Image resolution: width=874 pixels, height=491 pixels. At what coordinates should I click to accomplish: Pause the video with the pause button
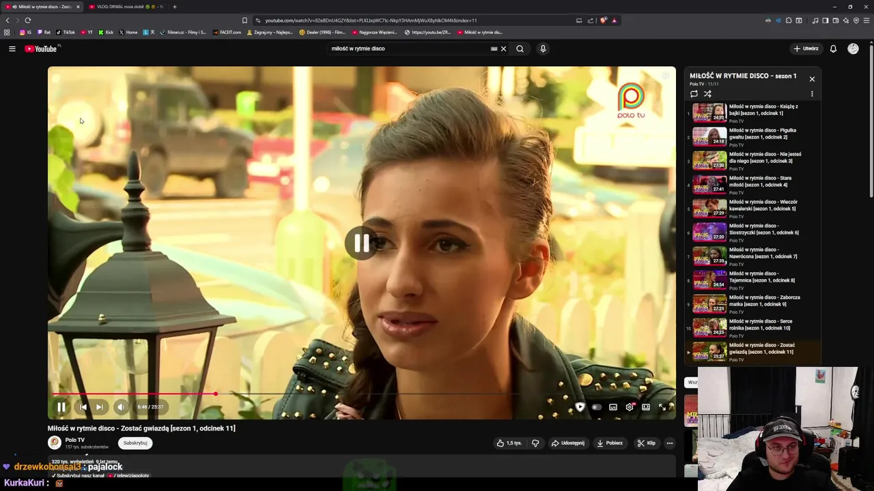point(61,407)
